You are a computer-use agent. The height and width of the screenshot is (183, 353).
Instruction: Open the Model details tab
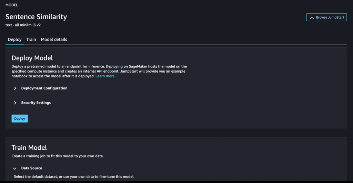(54, 40)
